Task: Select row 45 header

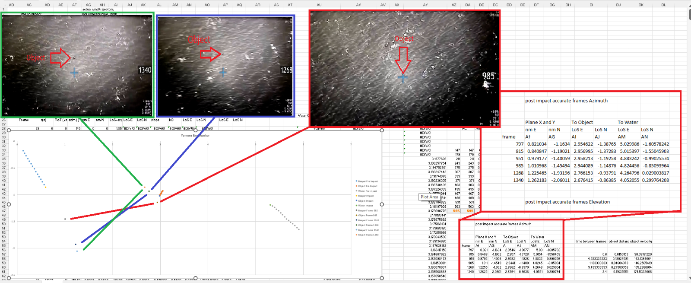Action: (3, 202)
